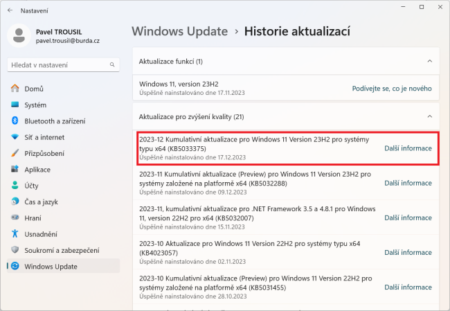Open Další informace for KB5032007

pyautogui.click(x=408, y=217)
